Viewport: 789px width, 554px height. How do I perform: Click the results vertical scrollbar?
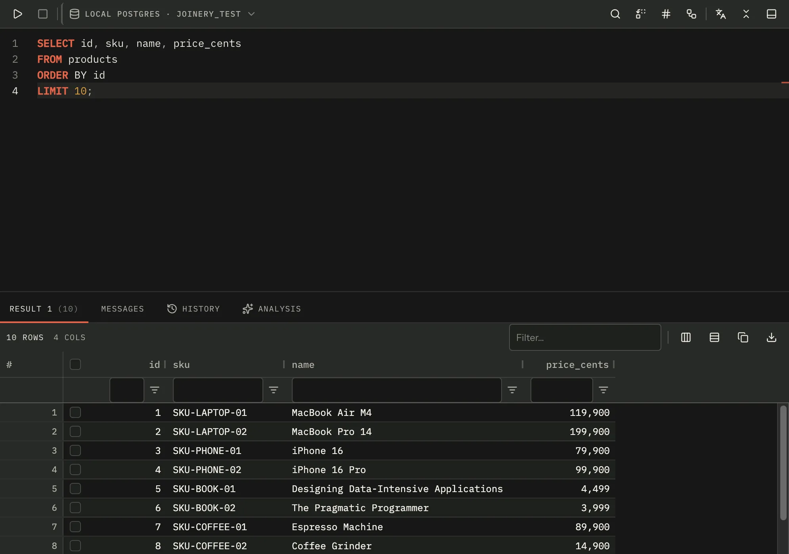pyautogui.click(x=783, y=462)
